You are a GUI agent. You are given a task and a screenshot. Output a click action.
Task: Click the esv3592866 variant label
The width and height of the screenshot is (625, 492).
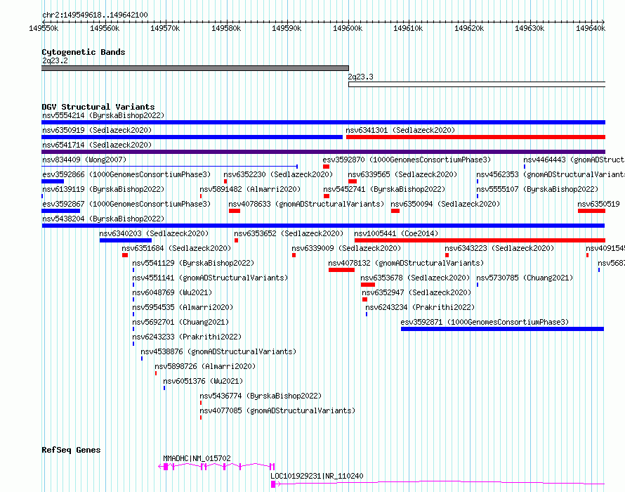(126, 175)
